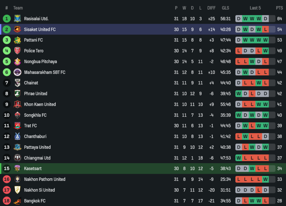Image resolution: width=286 pixels, height=206 pixels.
Task: Open the Kasetsart team page link
Action: coord(33,169)
